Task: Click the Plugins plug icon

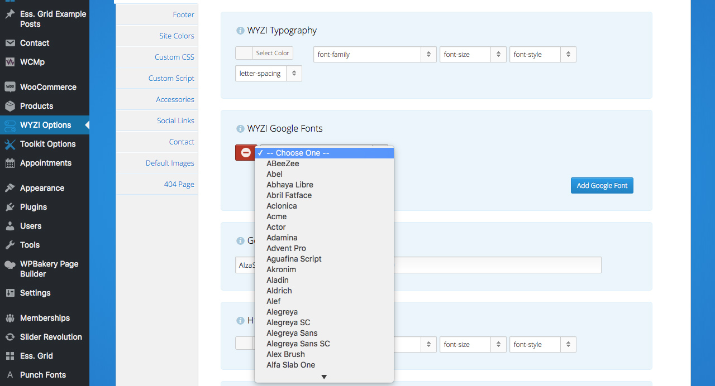Action: pos(10,207)
